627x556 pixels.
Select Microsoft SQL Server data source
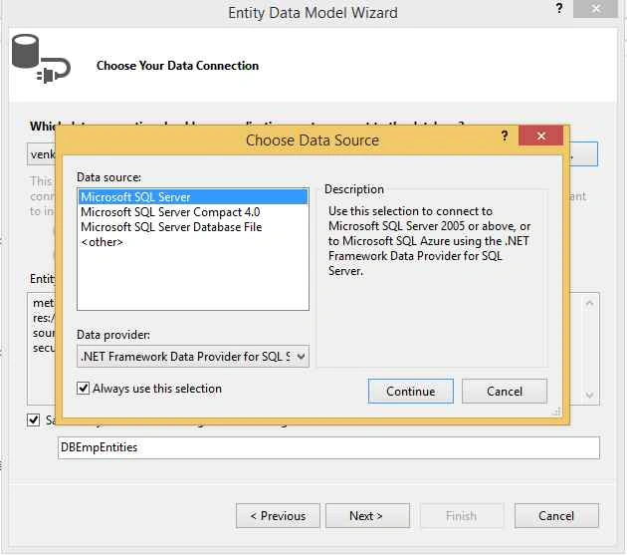(x=193, y=197)
